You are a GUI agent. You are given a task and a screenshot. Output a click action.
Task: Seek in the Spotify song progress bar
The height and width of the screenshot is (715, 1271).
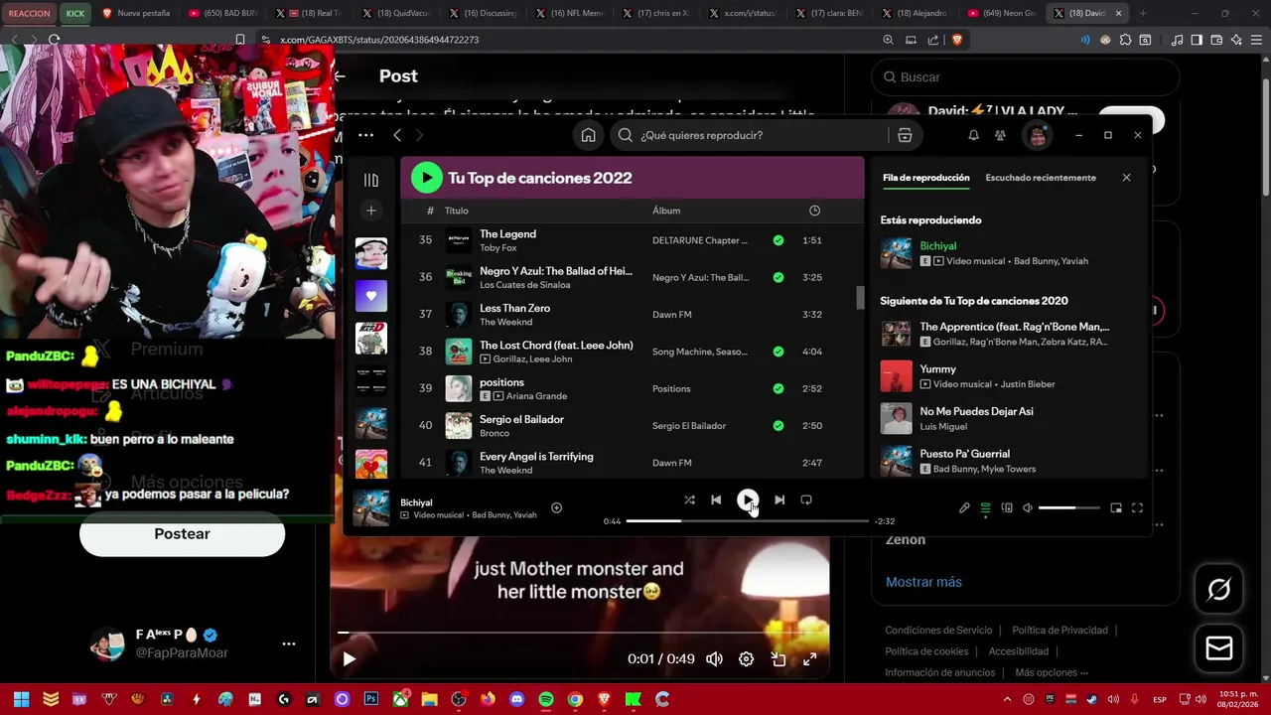748,521
